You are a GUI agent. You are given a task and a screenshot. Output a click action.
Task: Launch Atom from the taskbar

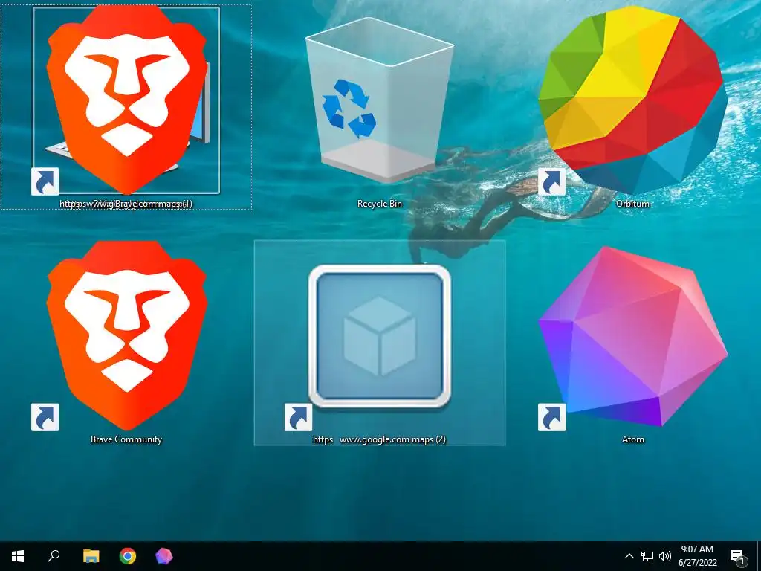pos(164,556)
